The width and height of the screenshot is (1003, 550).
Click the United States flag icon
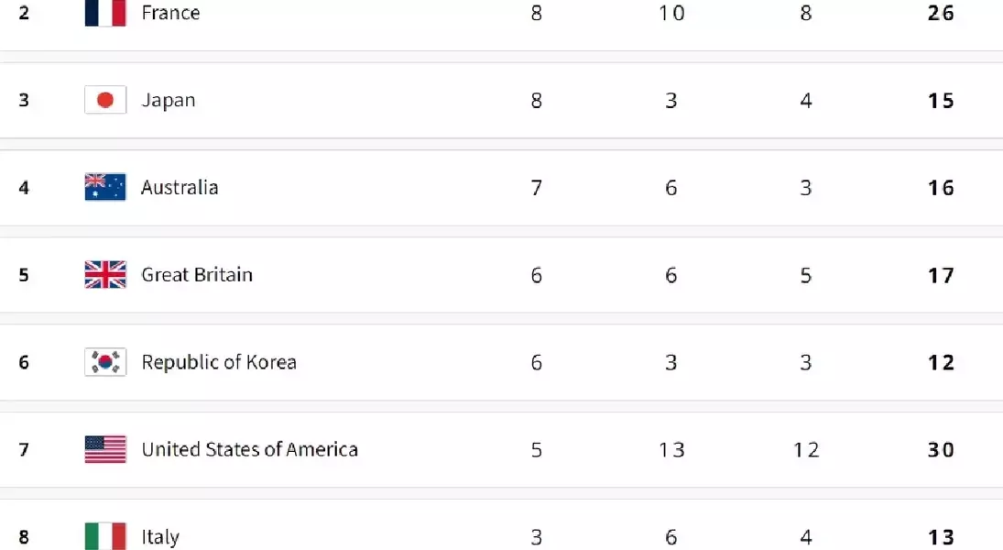click(x=105, y=449)
